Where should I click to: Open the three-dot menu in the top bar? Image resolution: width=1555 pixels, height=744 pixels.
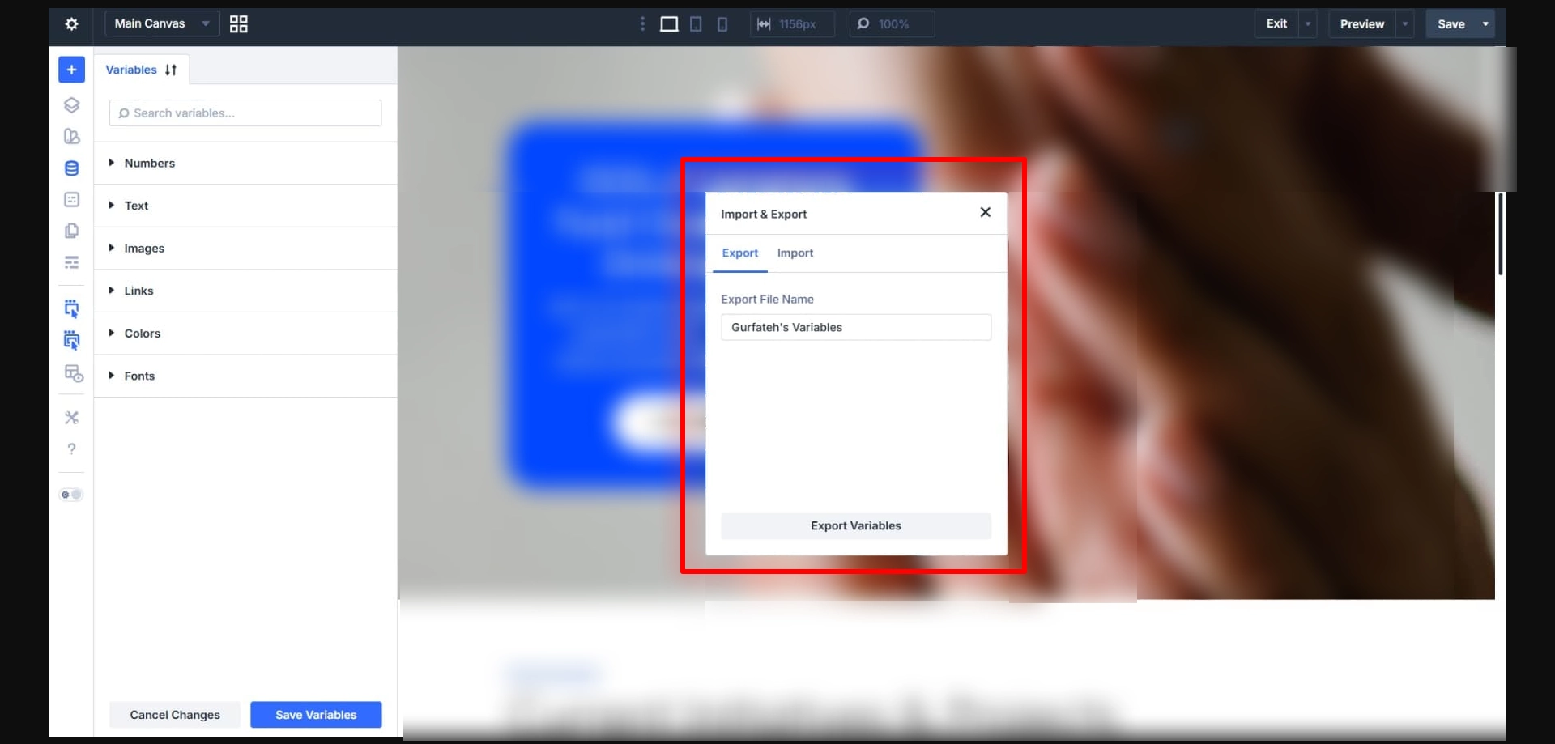coord(642,23)
